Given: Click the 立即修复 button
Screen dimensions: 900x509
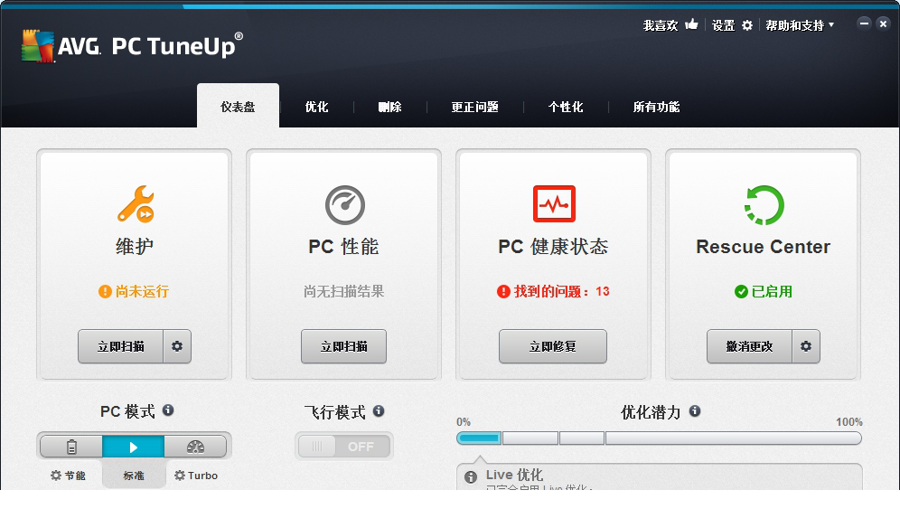Looking at the screenshot, I should pos(553,346).
